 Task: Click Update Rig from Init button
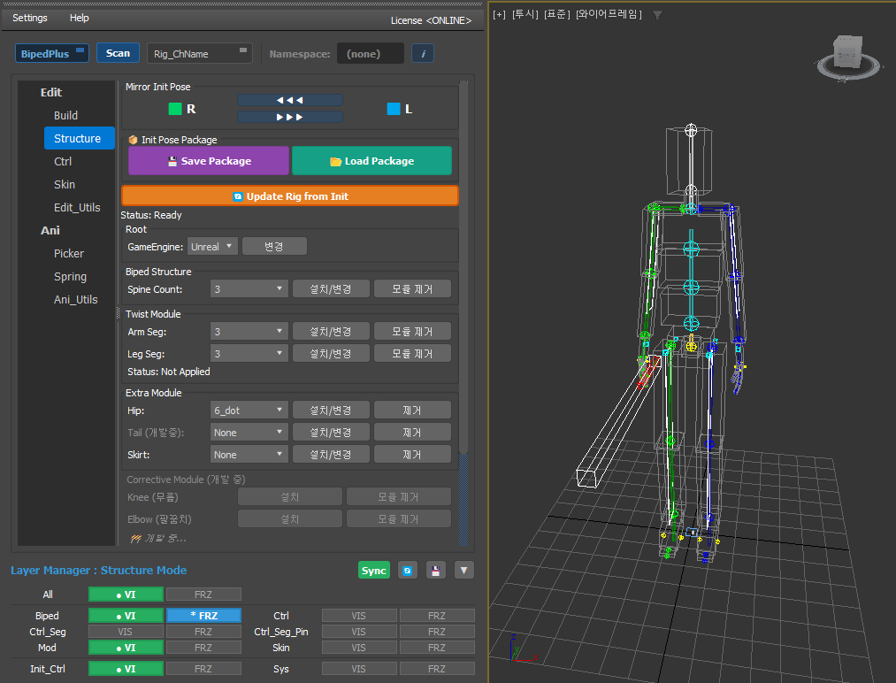tap(289, 196)
